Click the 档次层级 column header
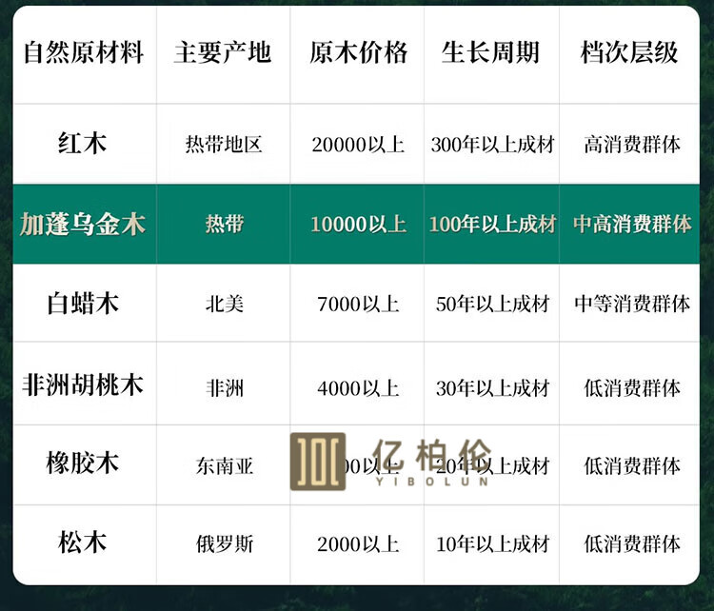Image resolution: width=714 pixels, height=611 pixels. click(629, 52)
